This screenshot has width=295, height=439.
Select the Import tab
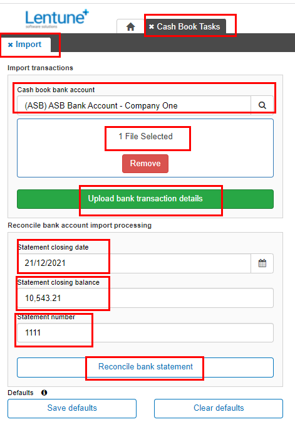click(x=28, y=45)
